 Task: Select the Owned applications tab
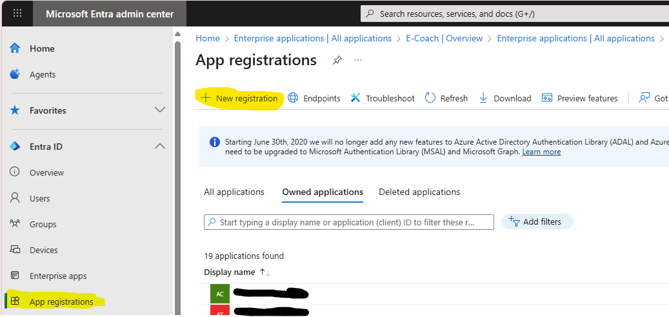[323, 192]
